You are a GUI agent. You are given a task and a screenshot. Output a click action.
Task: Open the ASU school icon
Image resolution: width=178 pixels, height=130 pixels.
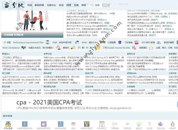[73, 124]
